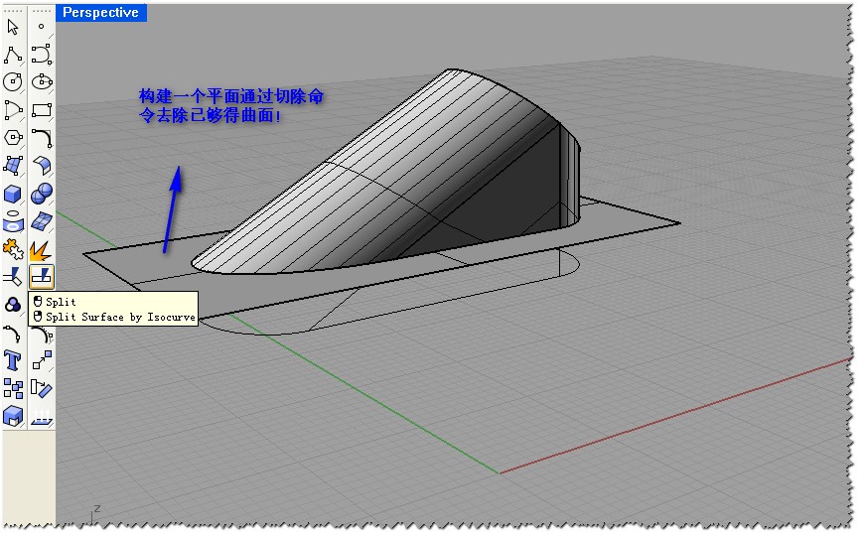
Task: Pick the Polyline drawing tool
Action: click(x=13, y=55)
